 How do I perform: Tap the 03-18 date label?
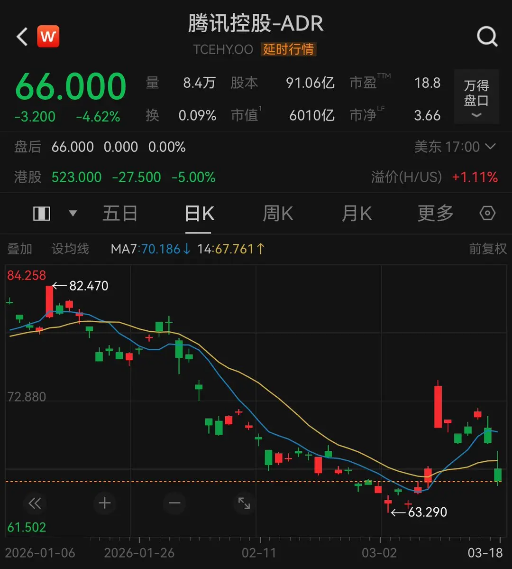pyautogui.click(x=485, y=553)
